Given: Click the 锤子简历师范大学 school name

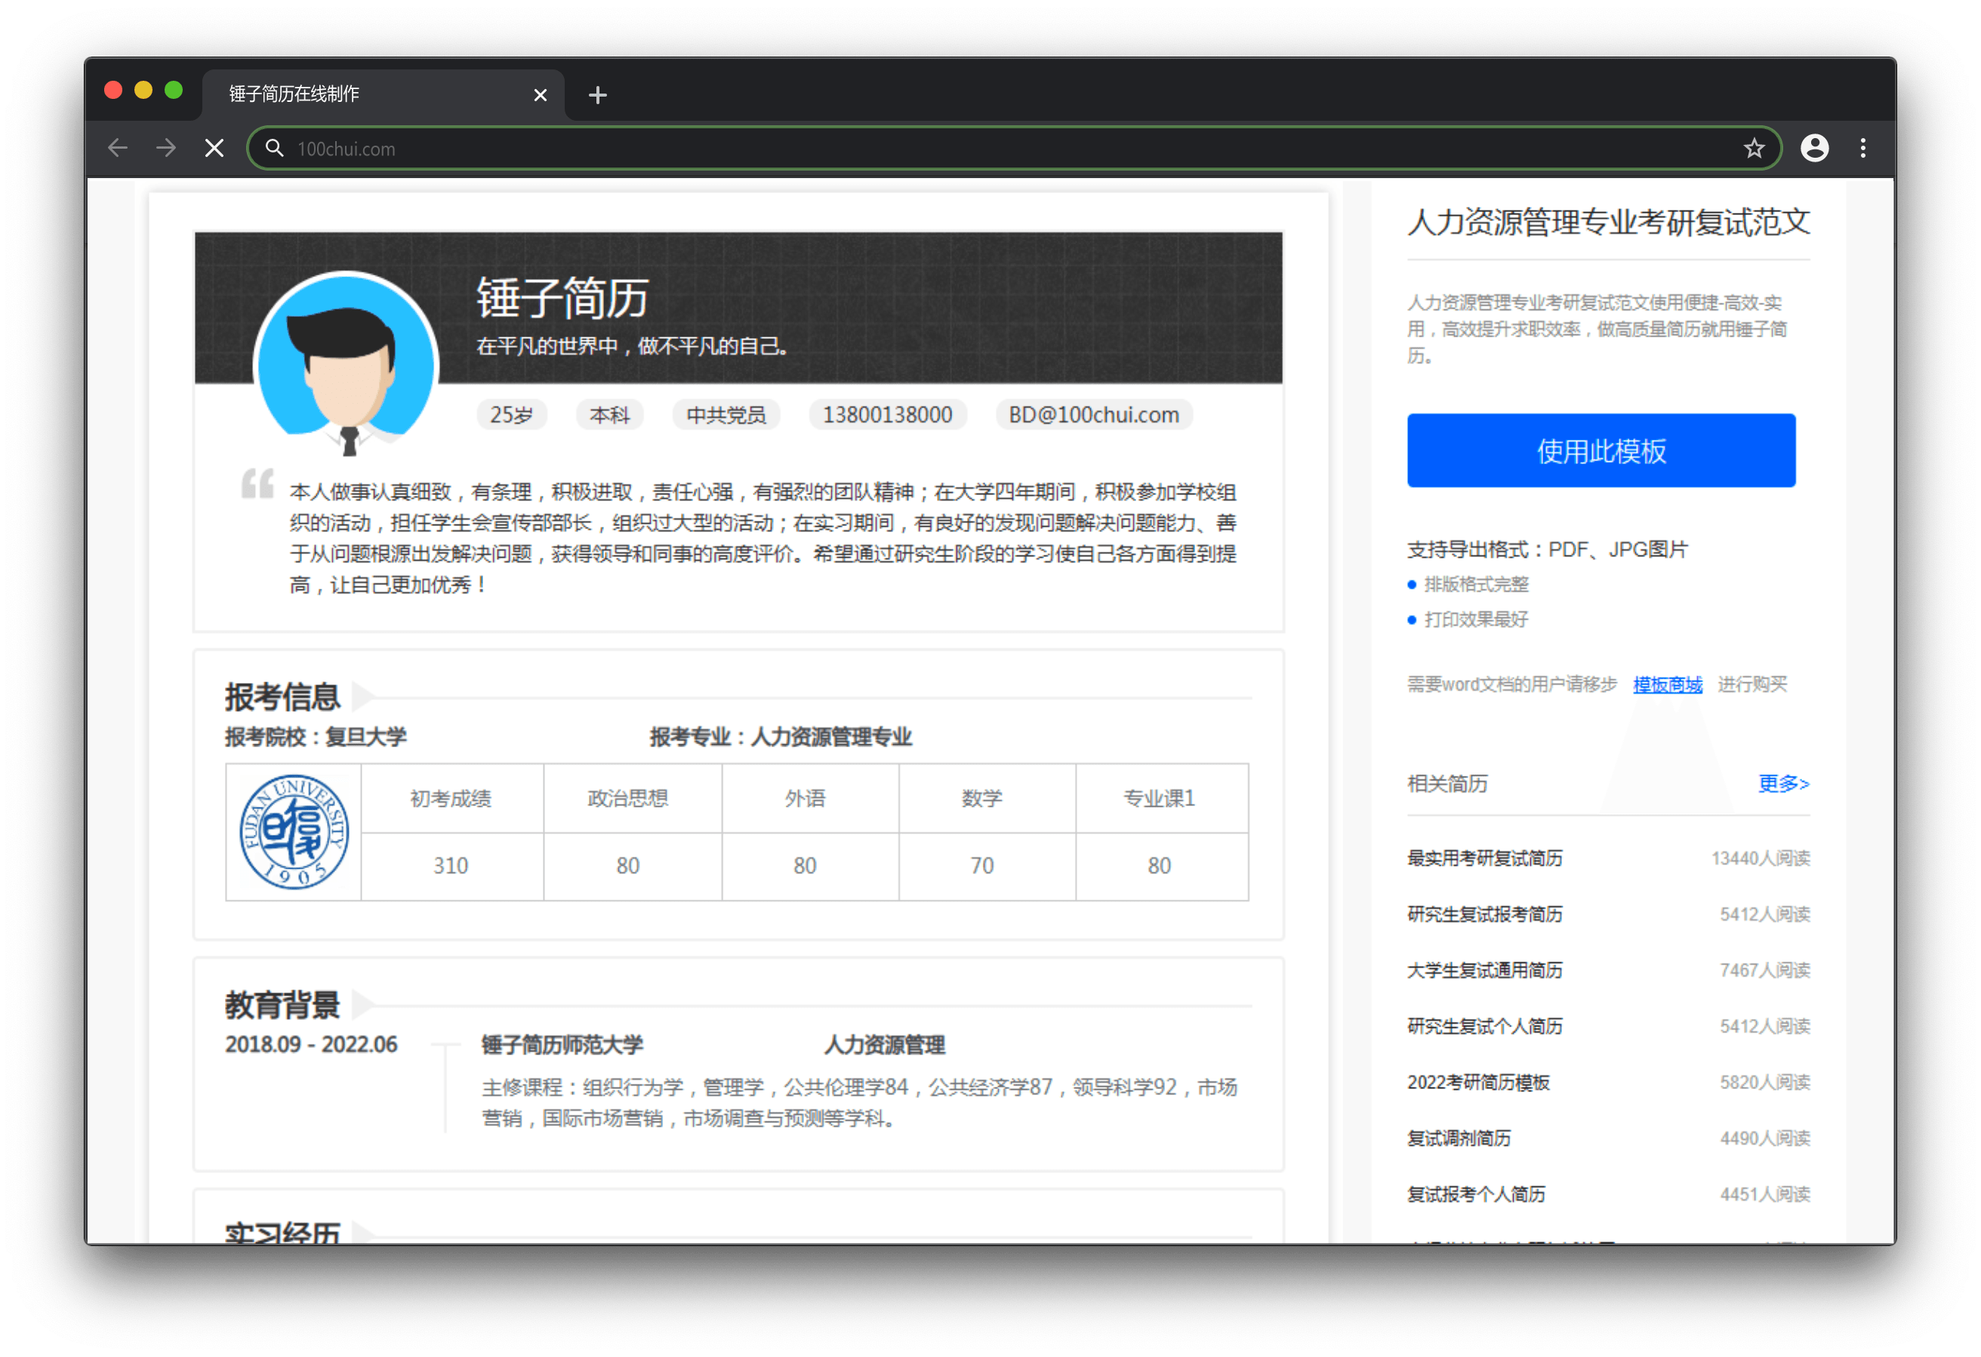Looking at the screenshot, I should (562, 1045).
